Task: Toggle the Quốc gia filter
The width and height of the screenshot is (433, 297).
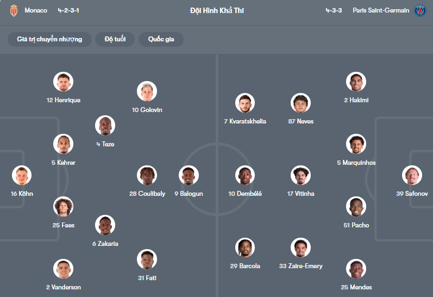Action: coord(161,39)
